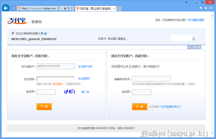
Task: Click the left 下一步 button for Alipay login
Action: (44, 106)
